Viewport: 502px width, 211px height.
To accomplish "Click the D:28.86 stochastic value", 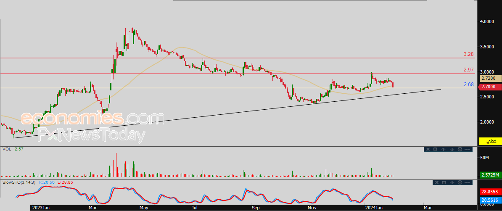I will point(65,182).
